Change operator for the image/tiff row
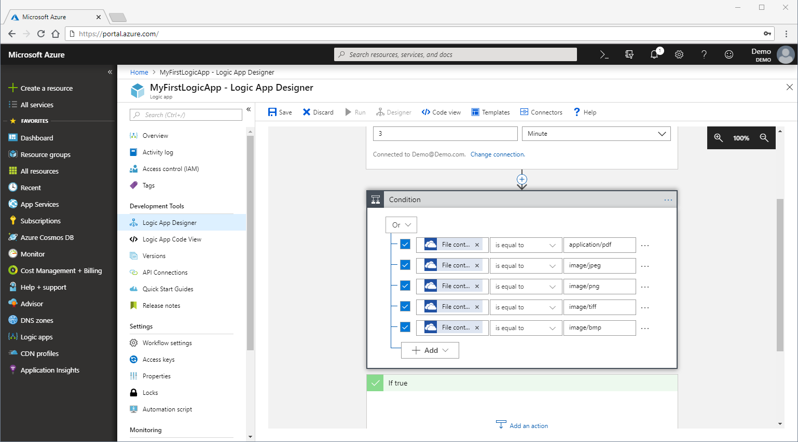This screenshot has height=442, width=798. coord(526,307)
